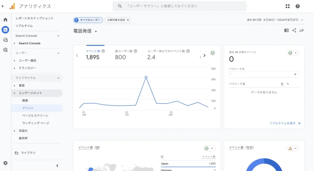
Task: Expand the 集客 tree item
Action: (x=14, y=85)
